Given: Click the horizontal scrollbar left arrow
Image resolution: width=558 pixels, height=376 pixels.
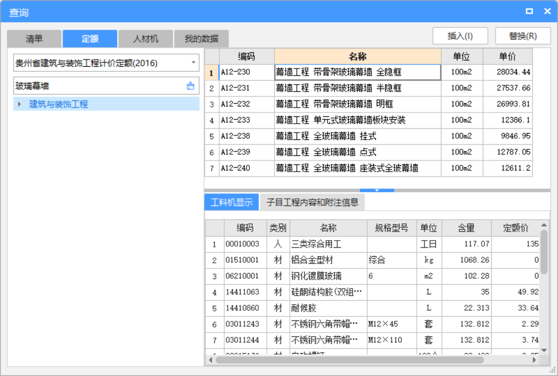Looking at the screenshot, I should click(210, 360).
